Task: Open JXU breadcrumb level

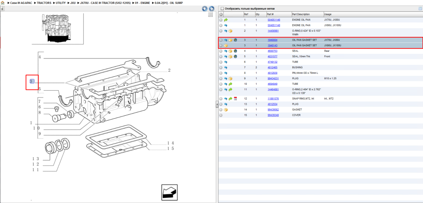Action: click(73, 3)
